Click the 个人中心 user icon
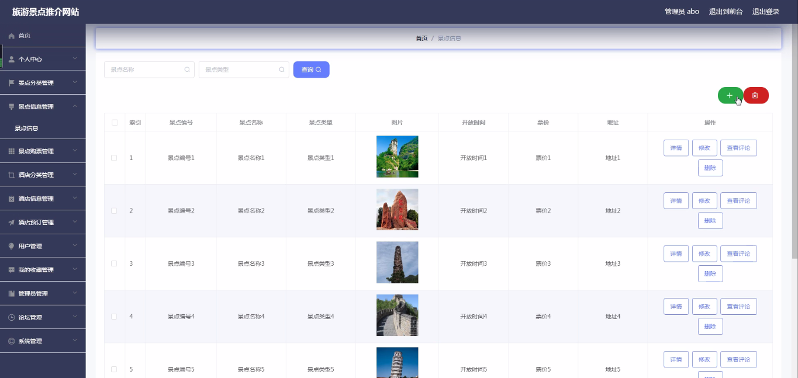 pos(11,60)
